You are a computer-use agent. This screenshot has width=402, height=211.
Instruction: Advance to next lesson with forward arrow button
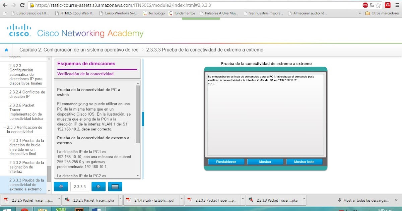click(x=98, y=186)
